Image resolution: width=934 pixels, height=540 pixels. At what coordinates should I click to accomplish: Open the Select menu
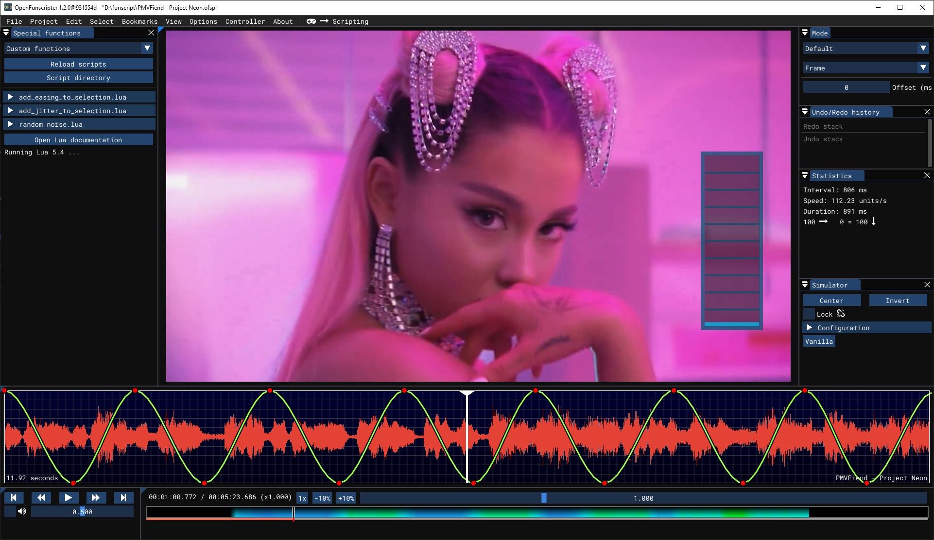(x=102, y=21)
